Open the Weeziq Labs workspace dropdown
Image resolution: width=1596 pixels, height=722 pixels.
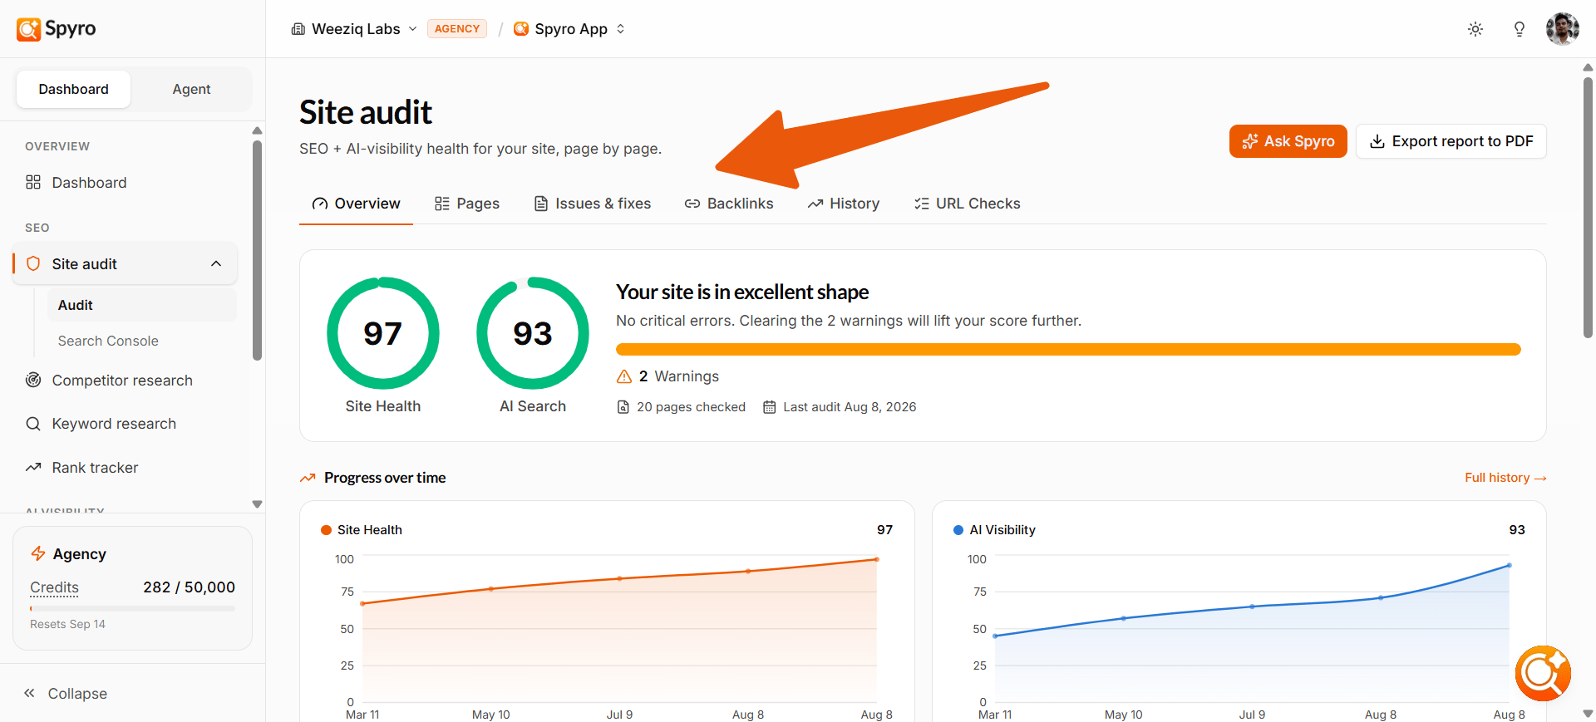coord(354,29)
